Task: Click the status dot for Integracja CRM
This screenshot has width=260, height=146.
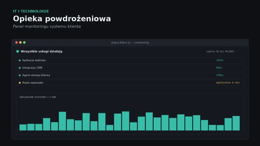Action: 20,68
